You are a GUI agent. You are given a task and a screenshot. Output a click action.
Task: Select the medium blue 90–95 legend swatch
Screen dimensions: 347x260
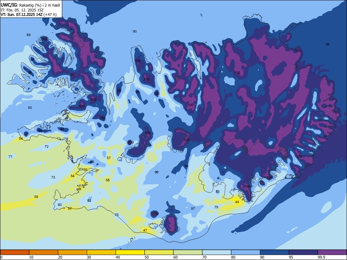pyautogui.click(x=274, y=252)
